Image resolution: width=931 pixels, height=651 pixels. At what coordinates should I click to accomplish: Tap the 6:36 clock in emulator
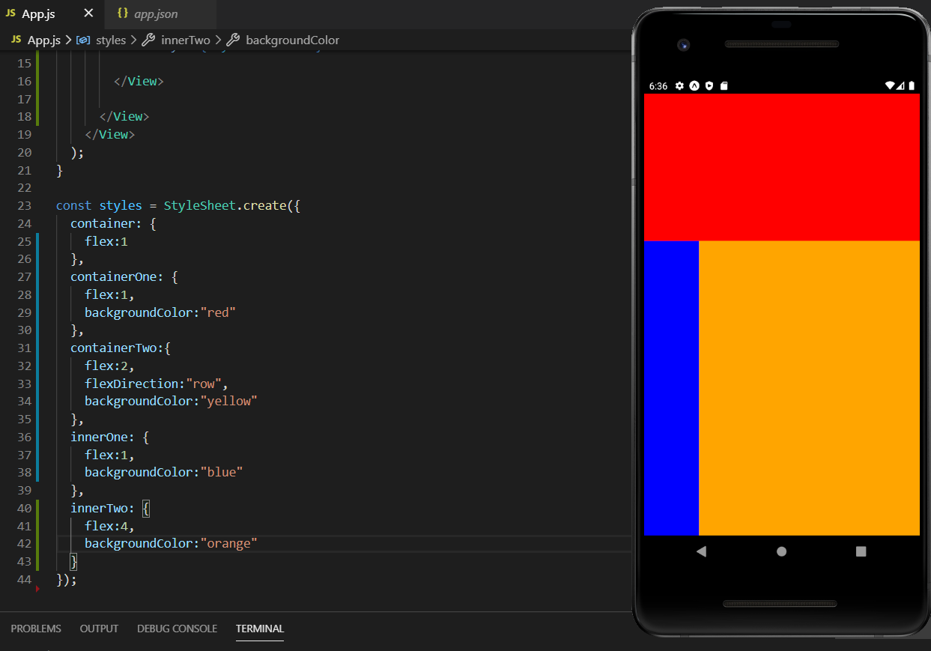(x=658, y=86)
